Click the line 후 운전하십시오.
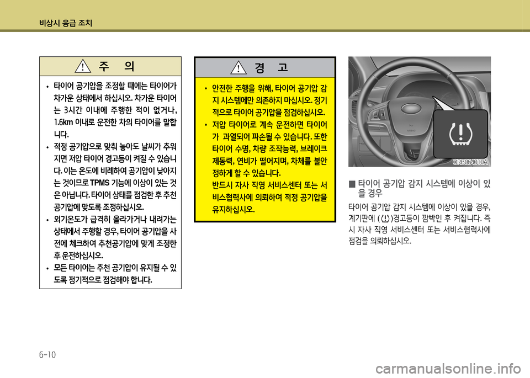 tap(78, 255)
